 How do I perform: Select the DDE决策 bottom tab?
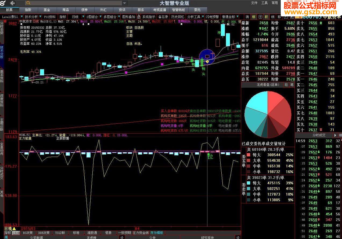coord(44,233)
